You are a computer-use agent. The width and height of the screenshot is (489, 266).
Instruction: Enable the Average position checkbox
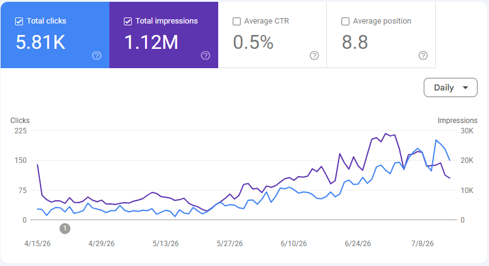click(345, 22)
